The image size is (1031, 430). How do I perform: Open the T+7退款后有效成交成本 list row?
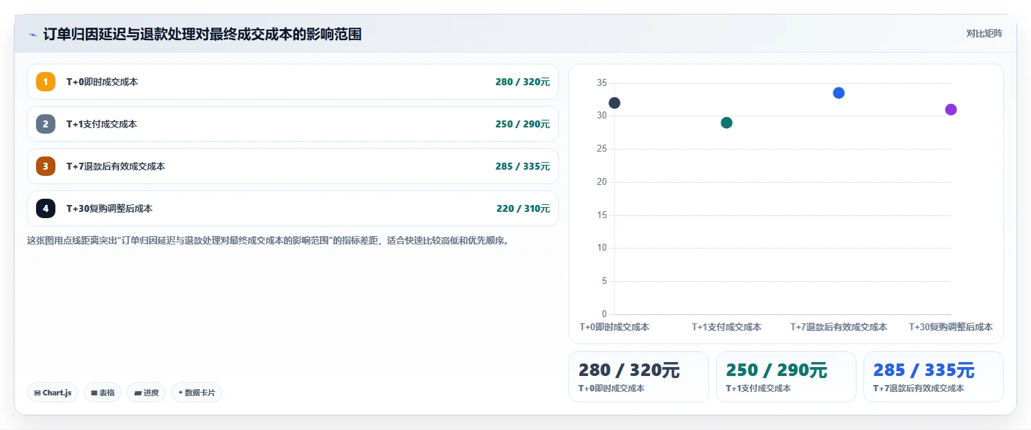click(x=292, y=166)
